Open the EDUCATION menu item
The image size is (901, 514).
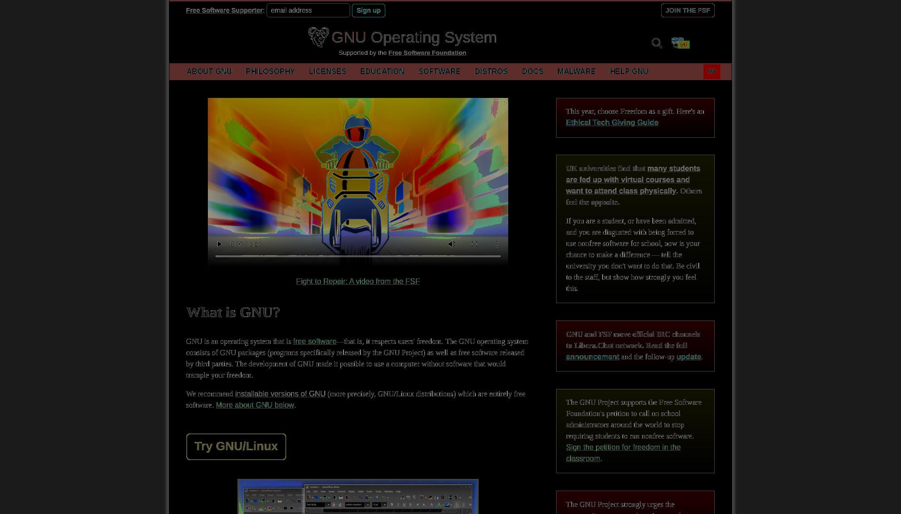(x=382, y=72)
